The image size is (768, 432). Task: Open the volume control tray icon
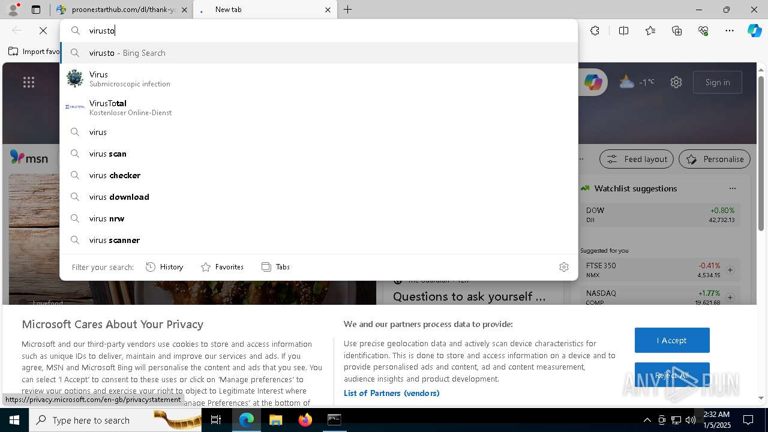(x=691, y=420)
